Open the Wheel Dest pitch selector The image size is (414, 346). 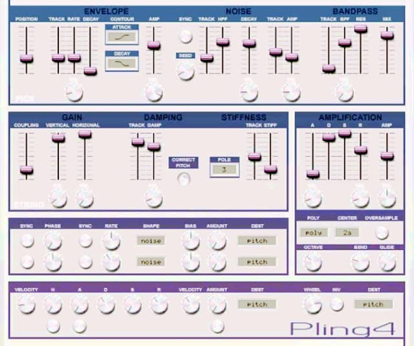coord(373,304)
